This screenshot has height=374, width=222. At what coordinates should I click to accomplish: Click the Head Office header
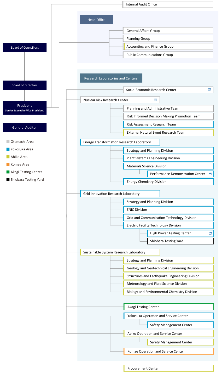pos(96,20)
